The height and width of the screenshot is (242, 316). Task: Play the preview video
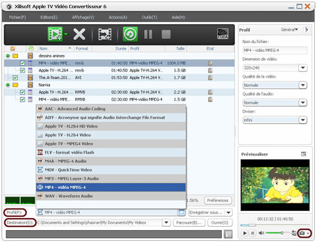coord(245,233)
